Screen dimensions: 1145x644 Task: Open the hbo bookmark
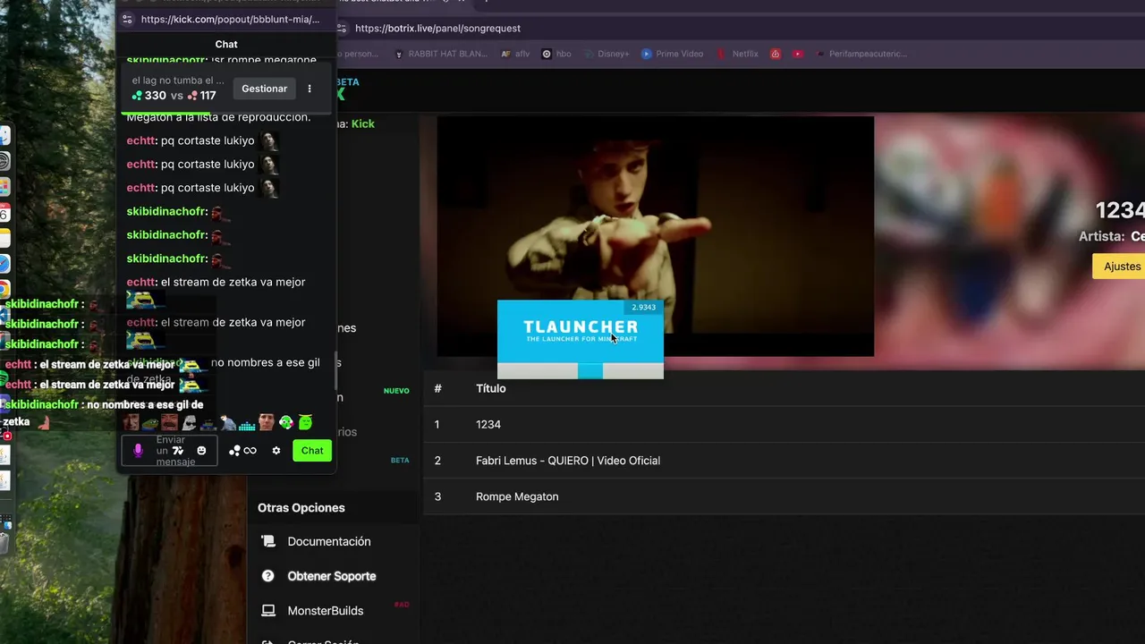(x=556, y=54)
